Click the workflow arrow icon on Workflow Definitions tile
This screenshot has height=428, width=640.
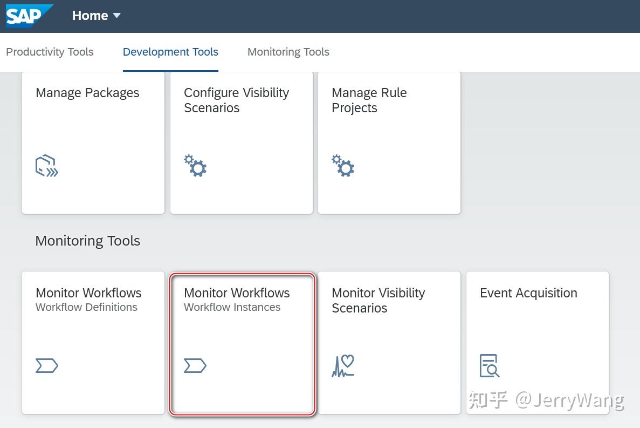[x=47, y=365]
